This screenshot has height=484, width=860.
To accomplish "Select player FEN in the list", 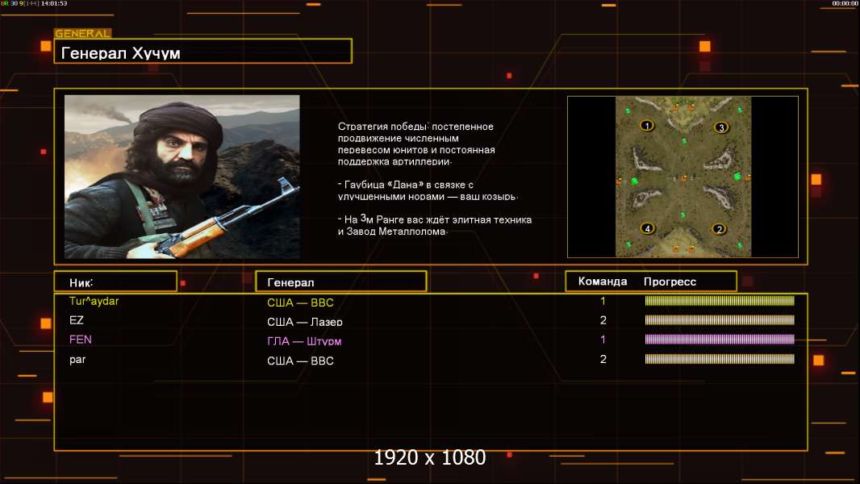I will click(81, 340).
